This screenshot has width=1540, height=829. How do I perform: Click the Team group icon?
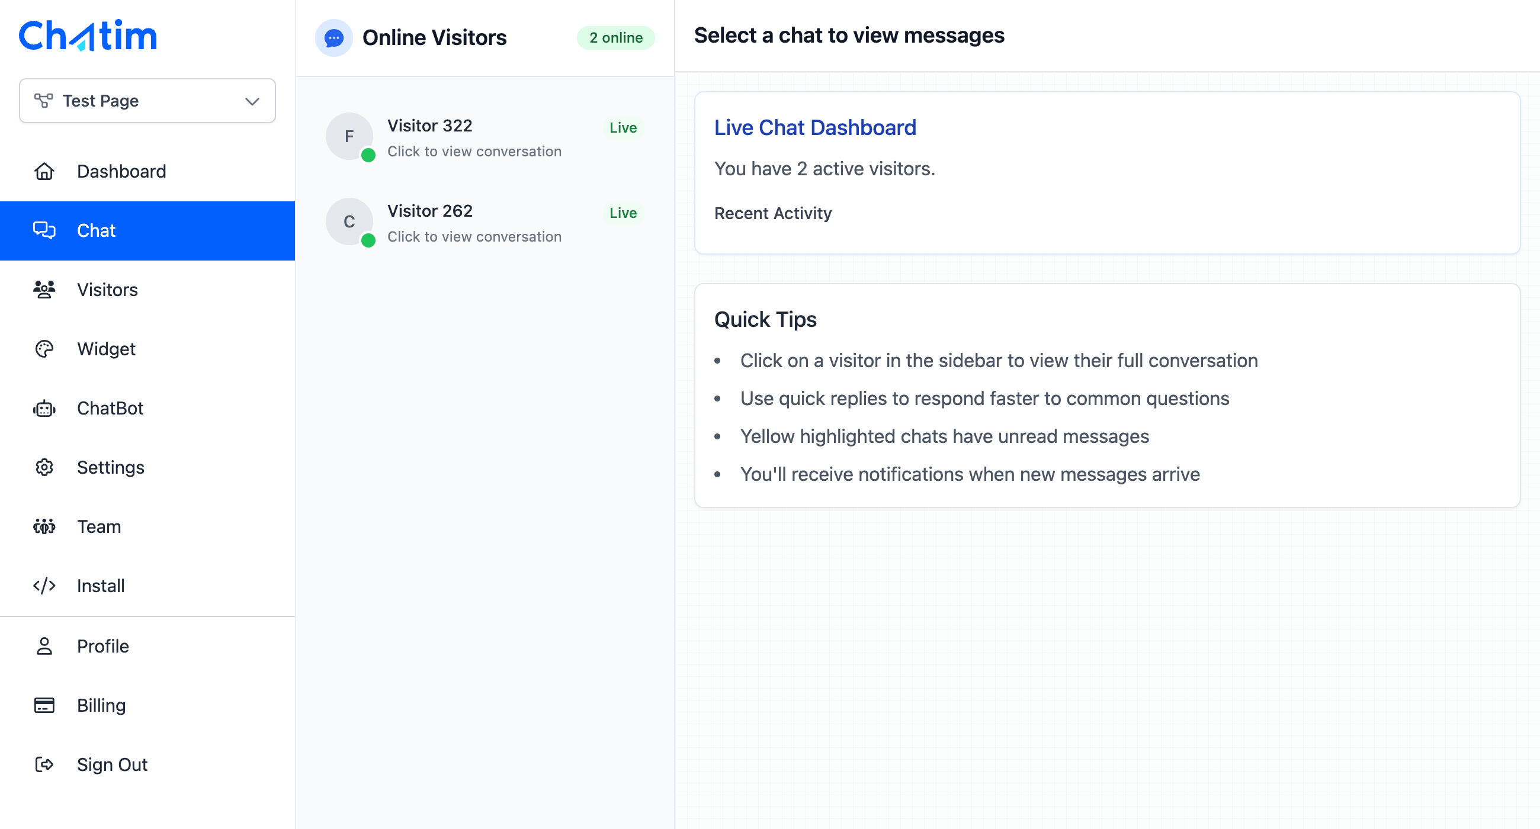tap(44, 526)
